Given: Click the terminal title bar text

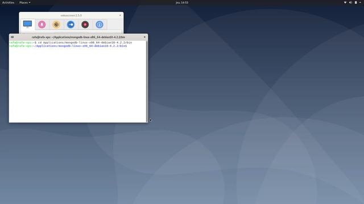Looking at the screenshot, I should 78,37.
